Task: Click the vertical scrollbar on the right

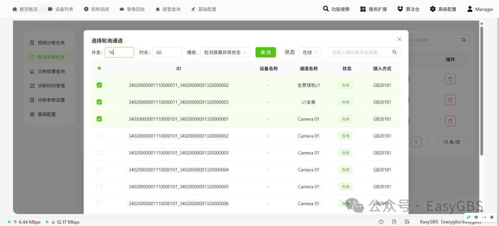Action: click(x=481, y=91)
